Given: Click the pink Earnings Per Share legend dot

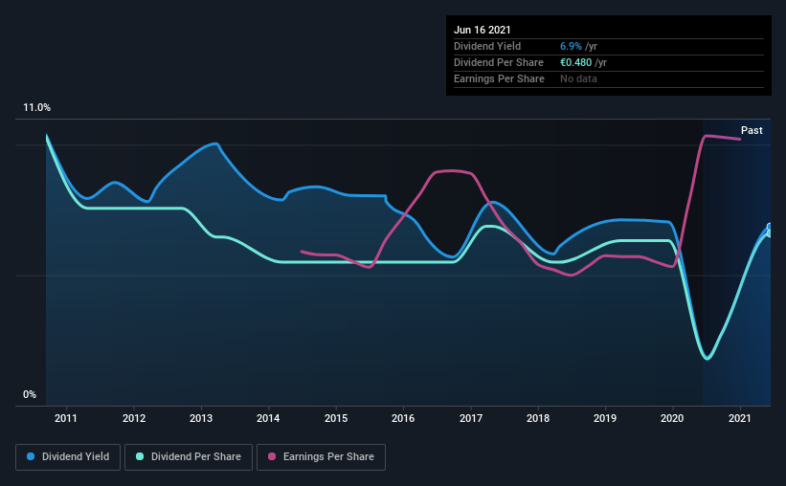Looking at the screenshot, I should pyautogui.click(x=272, y=456).
